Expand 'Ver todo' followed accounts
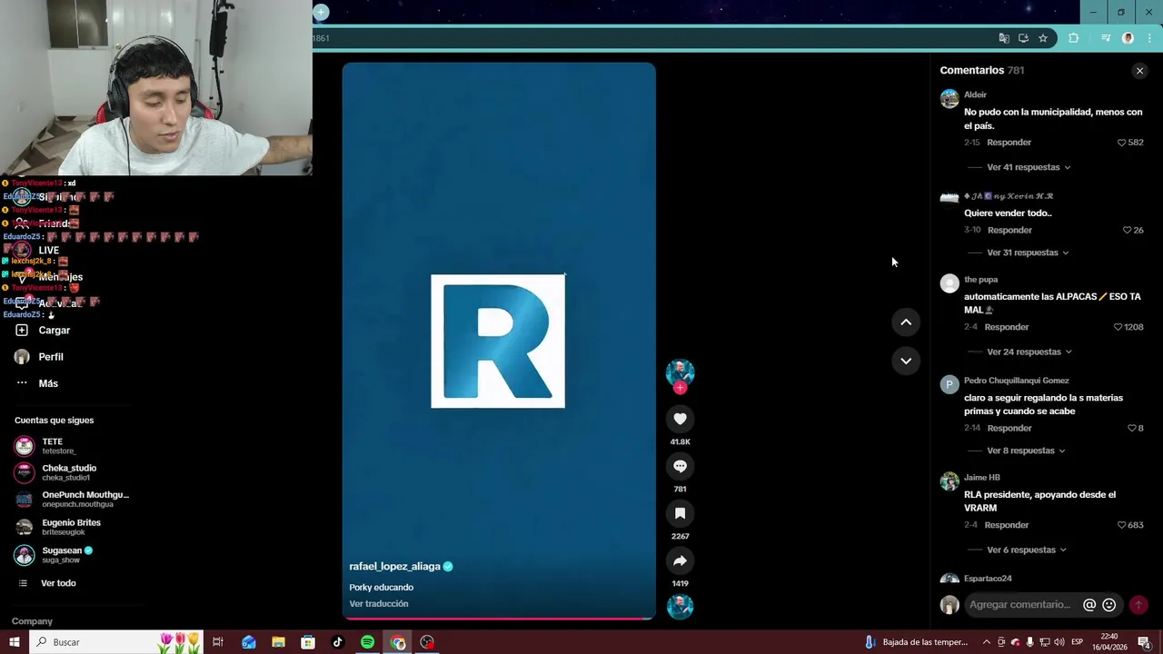Viewport: 1163px width, 654px height. pos(47,583)
